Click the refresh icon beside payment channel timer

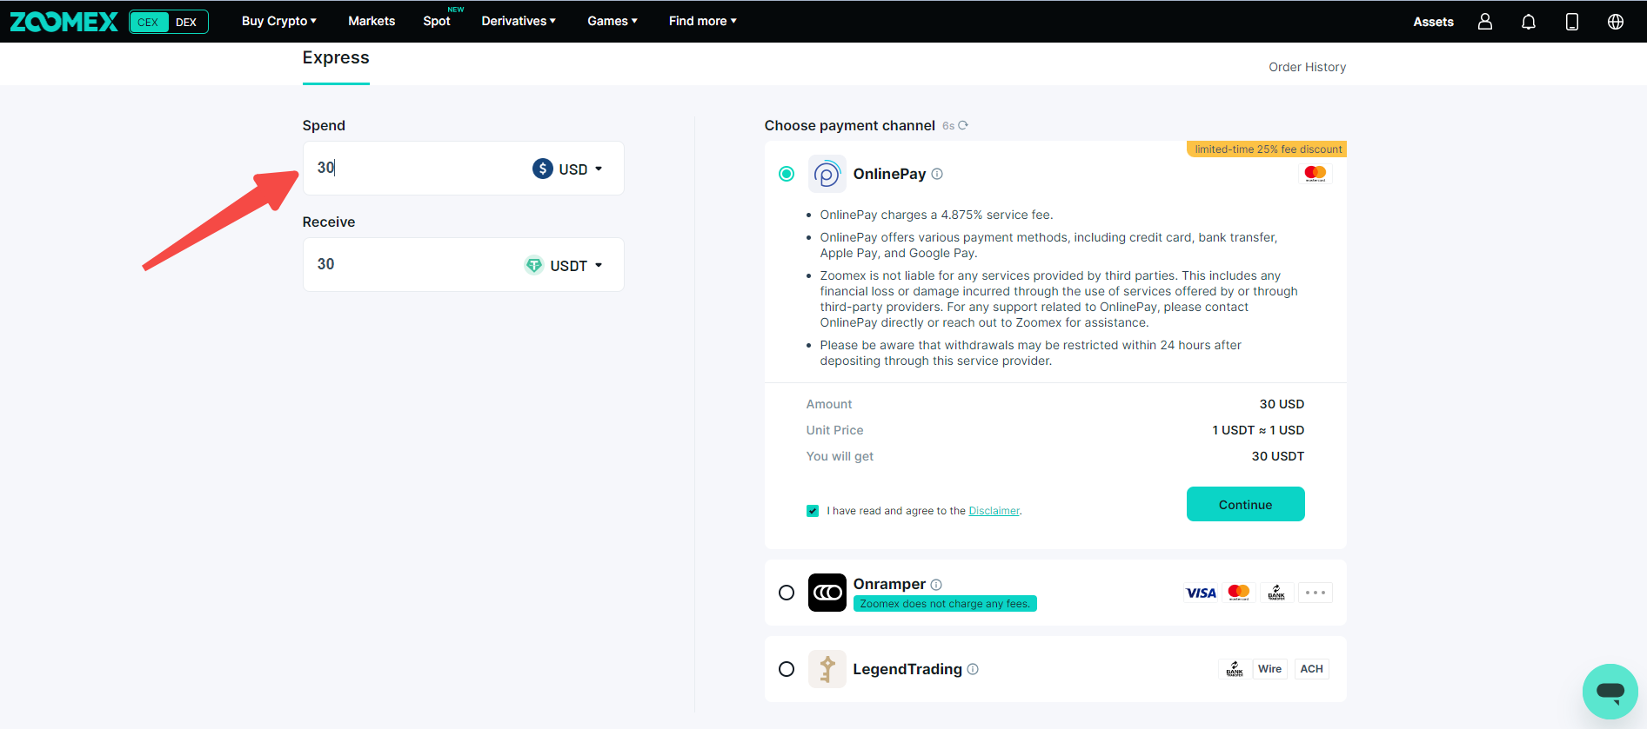tap(963, 125)
